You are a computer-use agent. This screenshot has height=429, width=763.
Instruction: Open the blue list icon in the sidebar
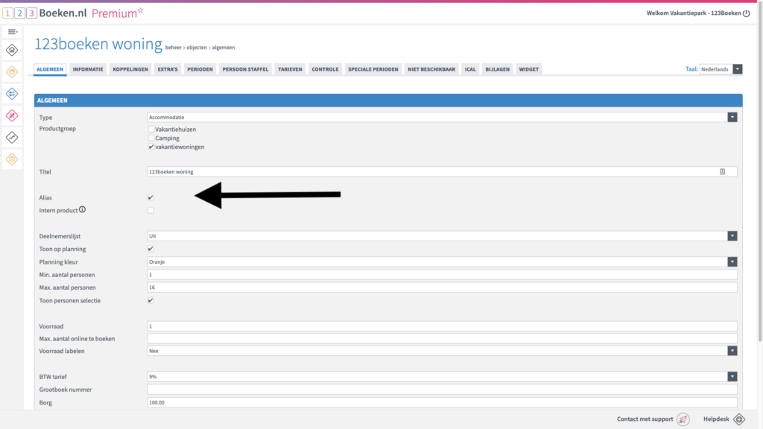coord(12,93)
